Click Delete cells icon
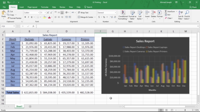200x112 pixels. pos(153,13)
